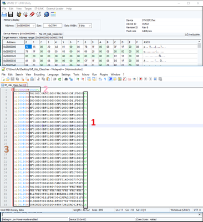Open the Plugins menu in Notepad++
Image resolution: width=203 pixels, height=222 pixels.
(x=104, y=74)
